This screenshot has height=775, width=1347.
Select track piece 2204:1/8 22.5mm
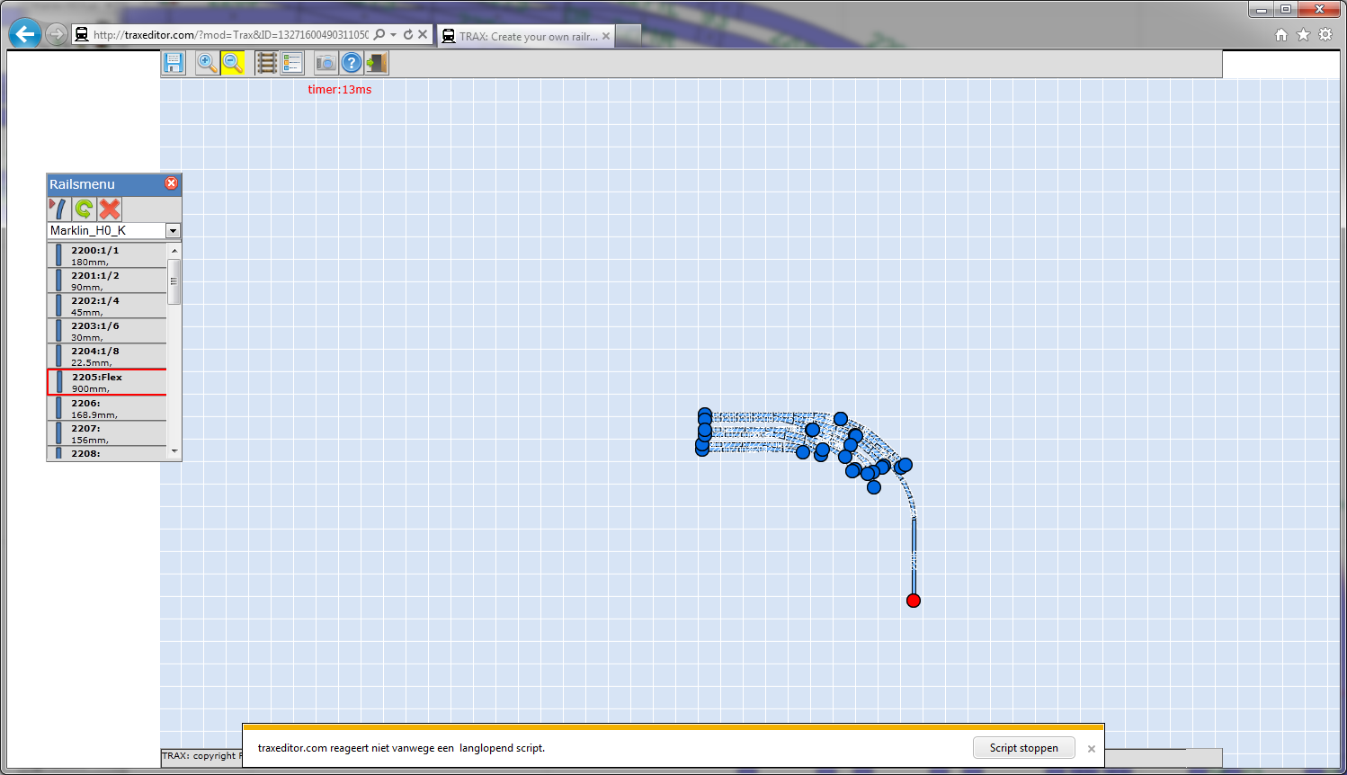point(107,356)
